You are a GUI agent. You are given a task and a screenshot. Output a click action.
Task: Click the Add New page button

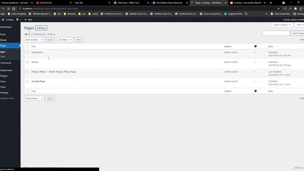[41, 28]
